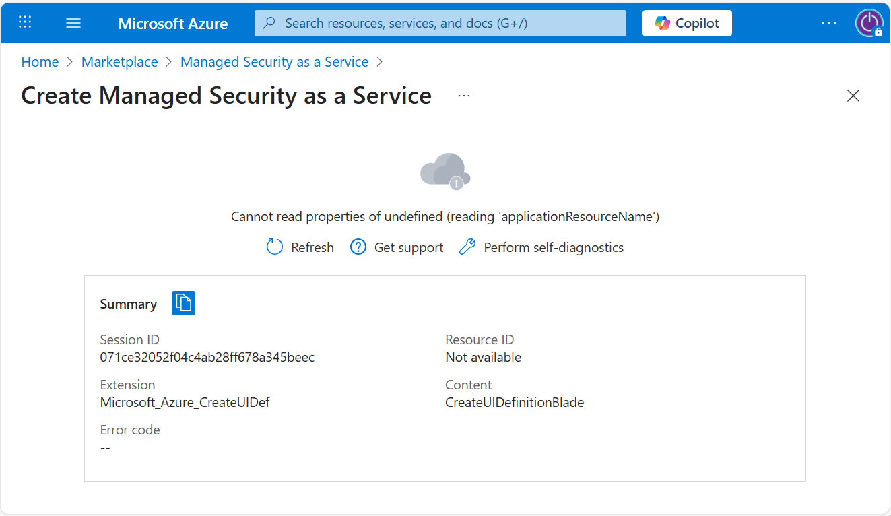Close the Create Managed Security blade
Screen dimensions: 891x516
(x=853, y=96)
